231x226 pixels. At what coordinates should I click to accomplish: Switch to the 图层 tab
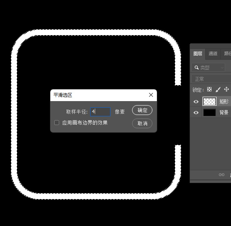tap(198, 53)
